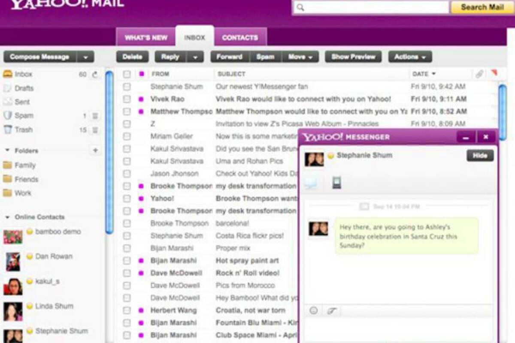515x343 pixels.
Task: Click the mobile phone icon in Messenger
Action: point(336,183)
